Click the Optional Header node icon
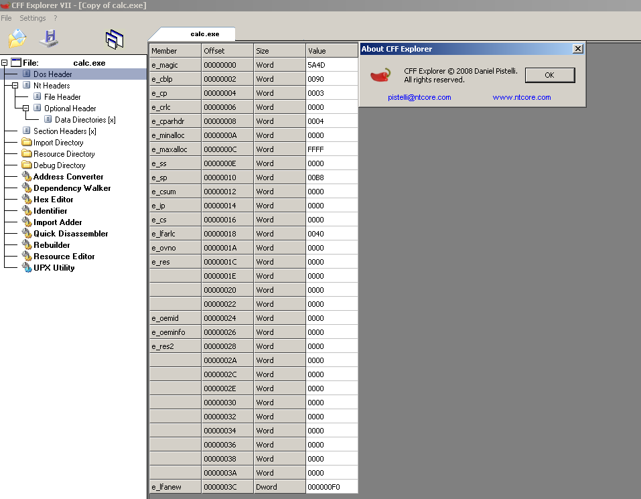The image size is (641, 499). coord(38,108)
